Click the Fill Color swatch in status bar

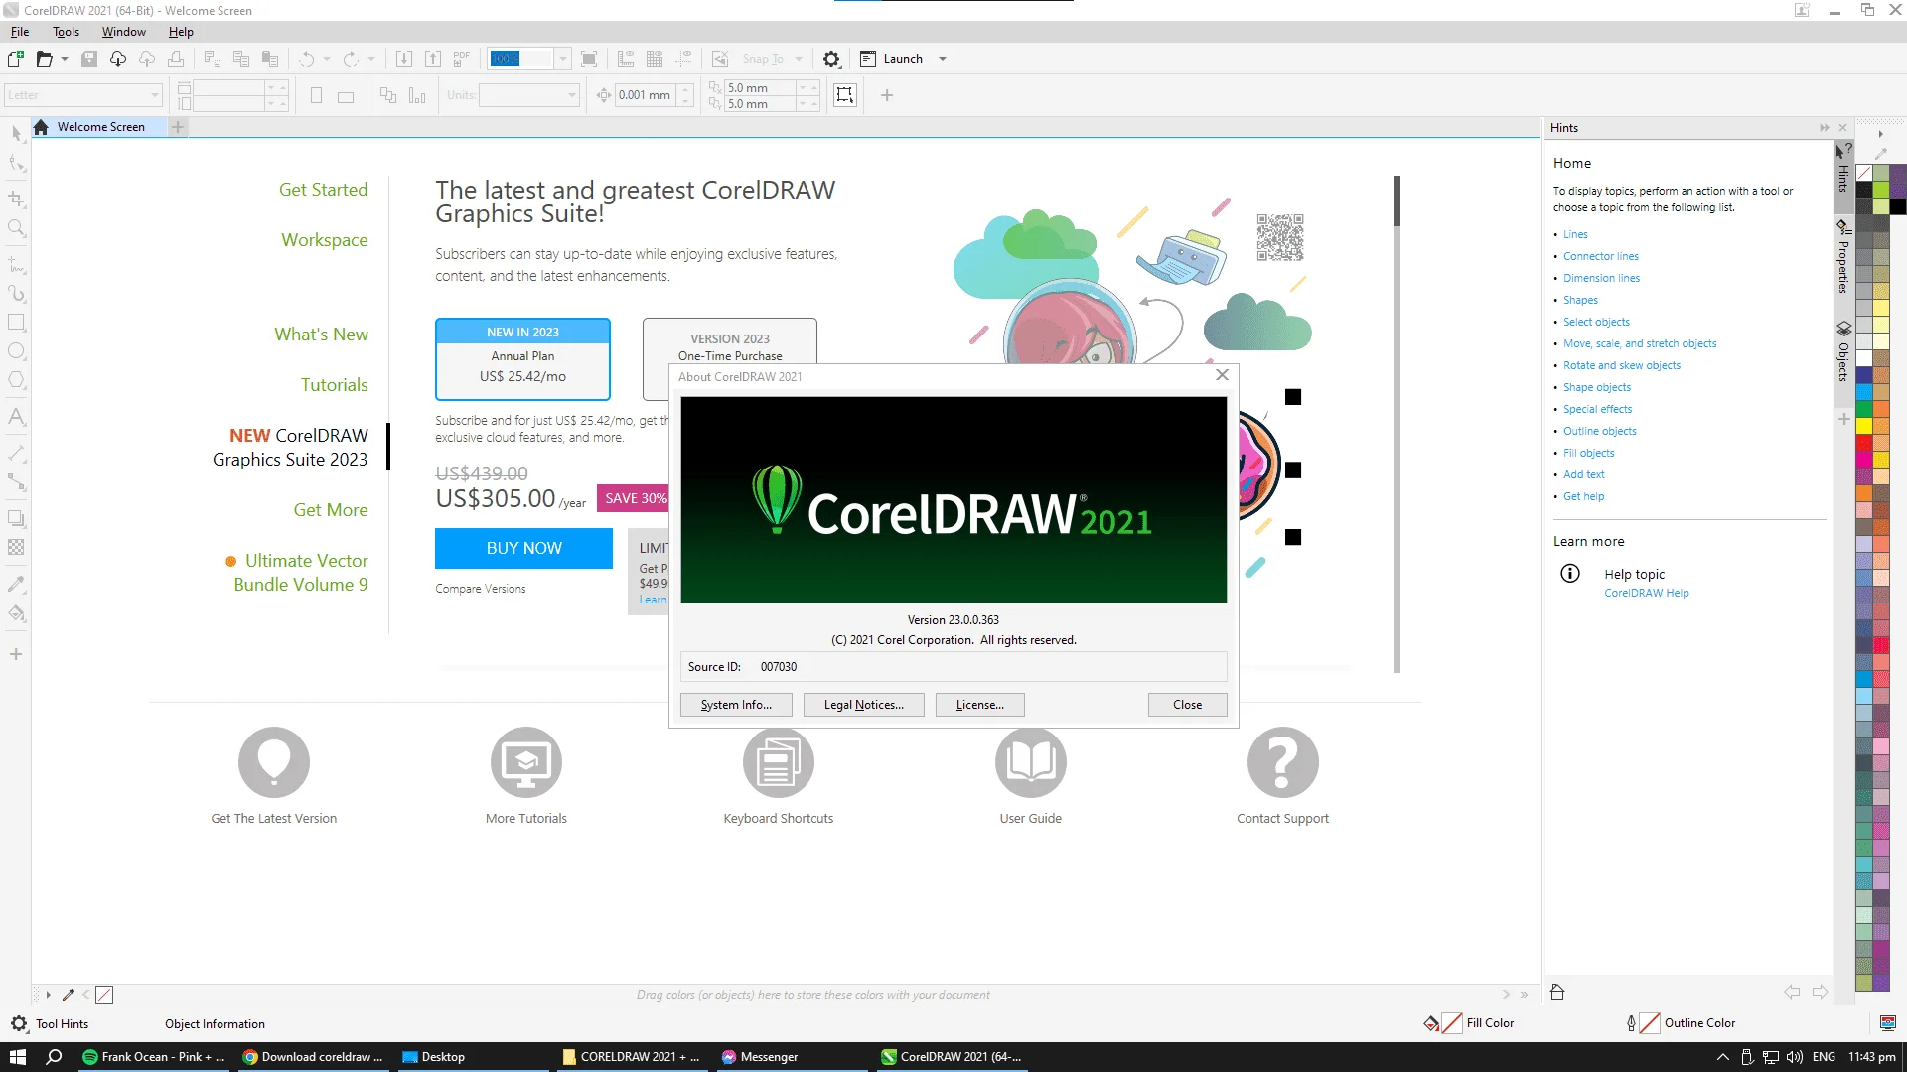pyautogui.click(x=1452, y=1023)
